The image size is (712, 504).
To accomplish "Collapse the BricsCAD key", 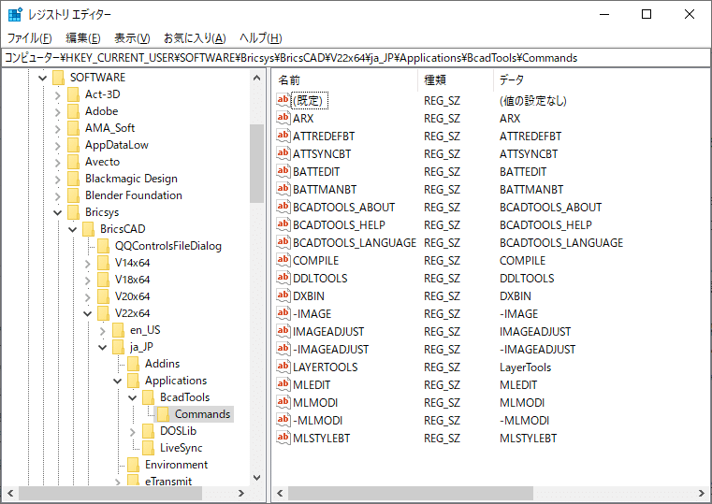I will [73, 229].
